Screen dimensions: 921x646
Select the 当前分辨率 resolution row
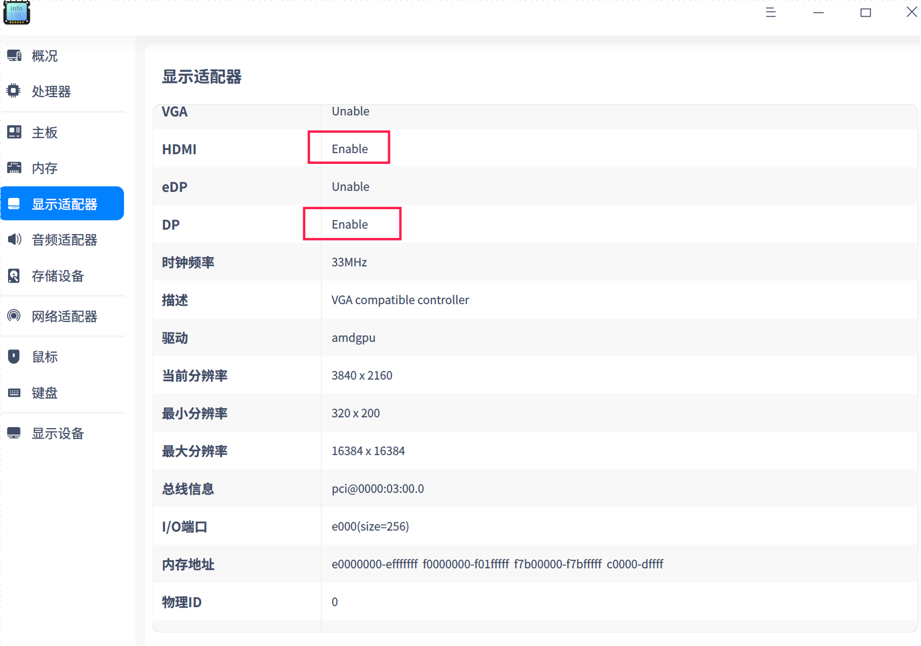click(362, 375)
